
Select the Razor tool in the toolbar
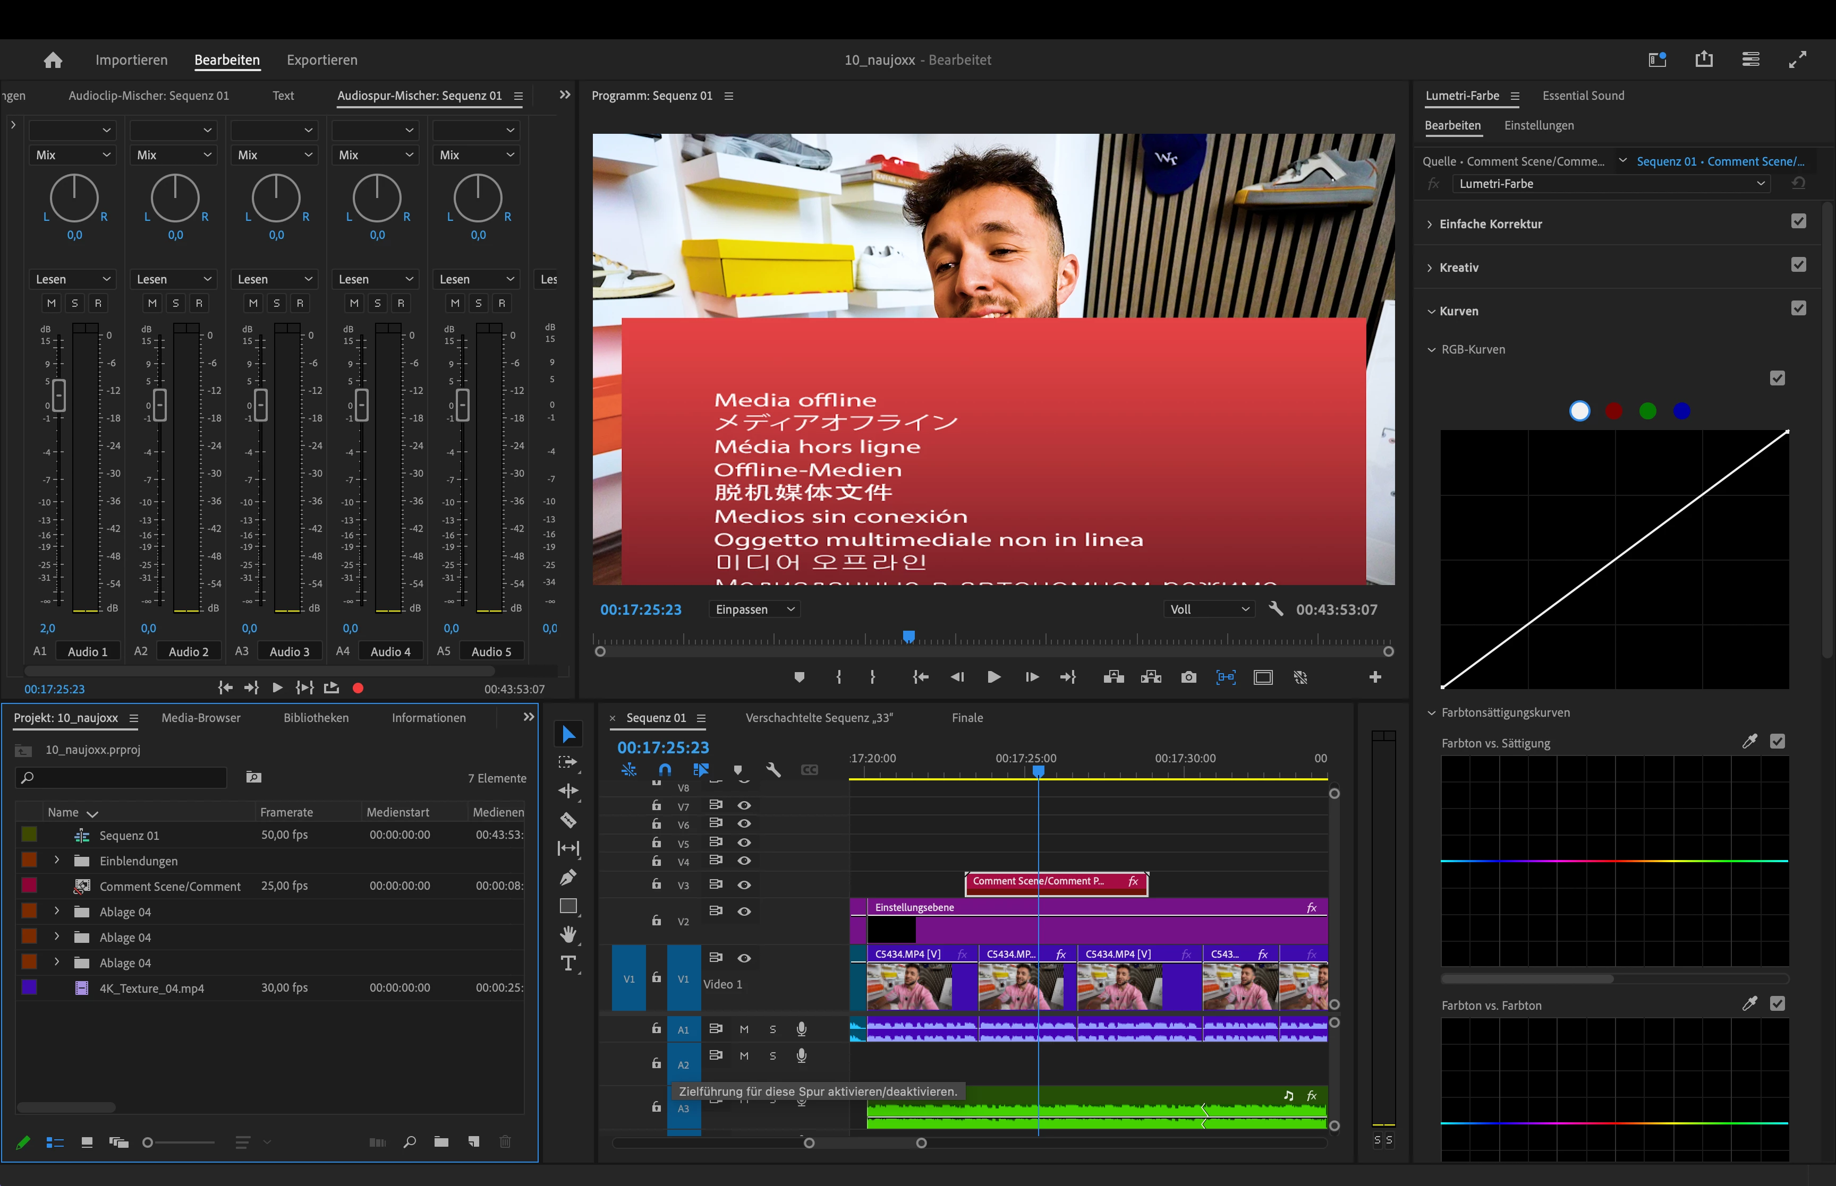pos(568,820)
